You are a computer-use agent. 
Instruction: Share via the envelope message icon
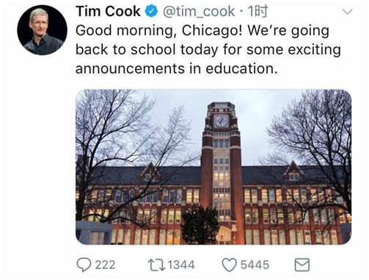tap(302, 265)
